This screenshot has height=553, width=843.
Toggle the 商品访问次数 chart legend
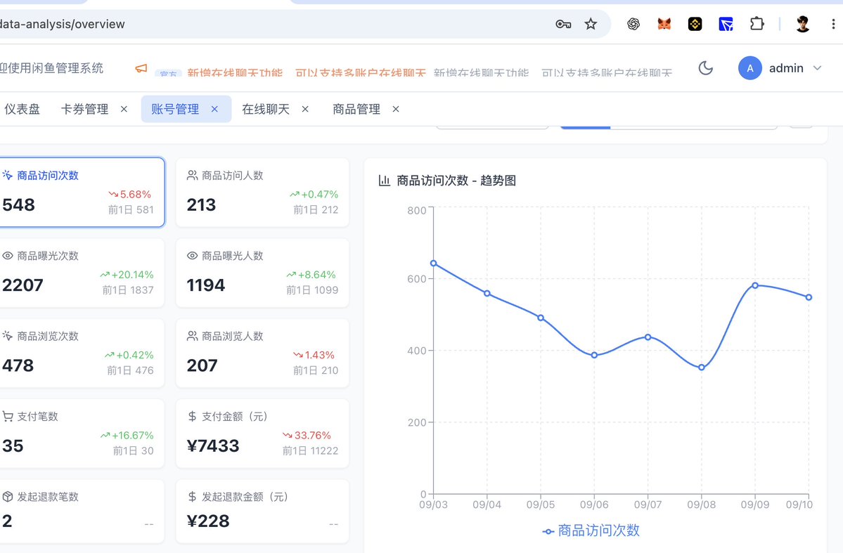(x=591, y=531)
